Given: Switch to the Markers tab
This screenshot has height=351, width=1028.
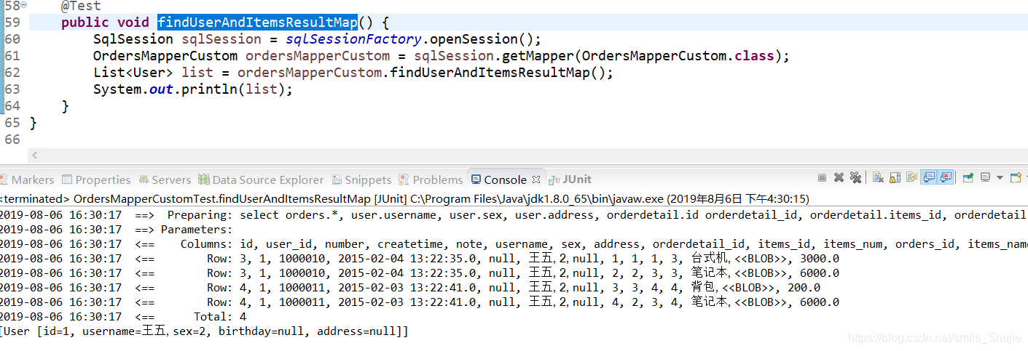Looking at the screenshot, I should coord(27,179).
